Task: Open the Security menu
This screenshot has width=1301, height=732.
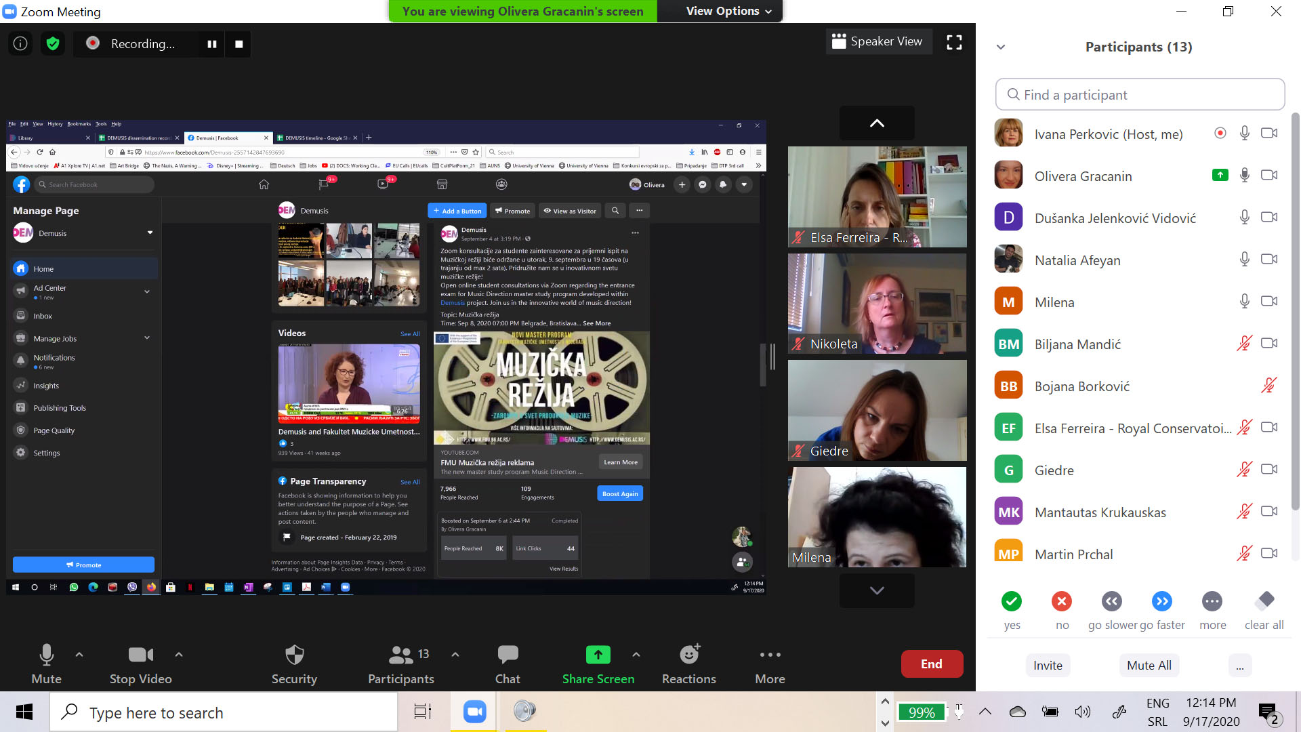Action: [294, 664]
